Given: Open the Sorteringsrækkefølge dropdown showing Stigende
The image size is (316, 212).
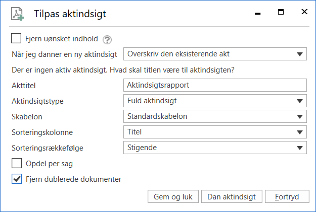Looking at the screenshot, I should (x=215, y=148).
